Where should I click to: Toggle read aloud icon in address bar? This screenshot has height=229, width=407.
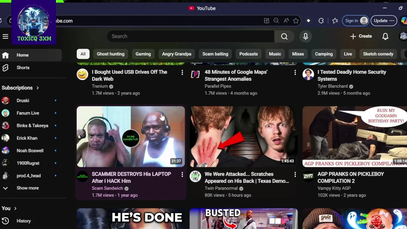286,21
